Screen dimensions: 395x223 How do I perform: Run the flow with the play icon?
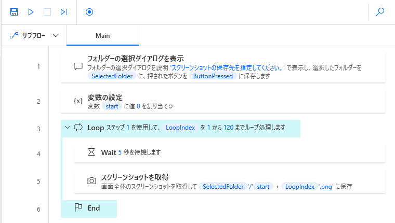point(31,11)
